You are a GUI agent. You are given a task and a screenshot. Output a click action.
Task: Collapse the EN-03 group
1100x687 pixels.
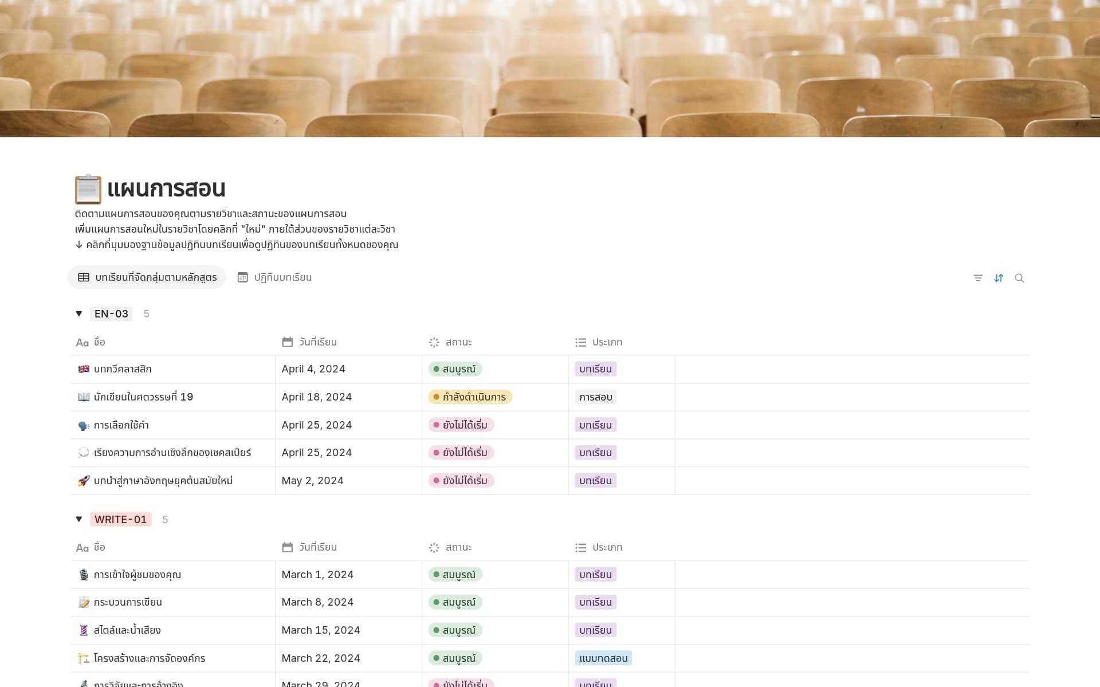[x=78, y=313]
